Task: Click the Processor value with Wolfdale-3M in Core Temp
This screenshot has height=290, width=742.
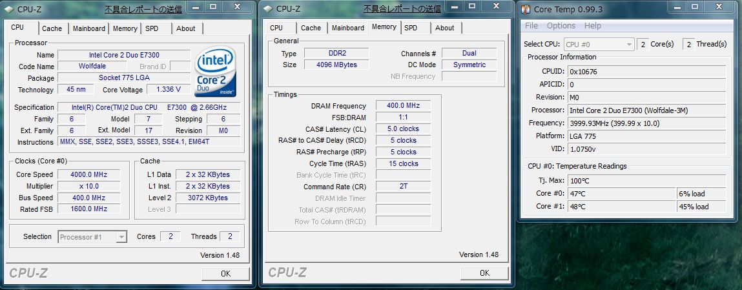Action: click(646, 110)
